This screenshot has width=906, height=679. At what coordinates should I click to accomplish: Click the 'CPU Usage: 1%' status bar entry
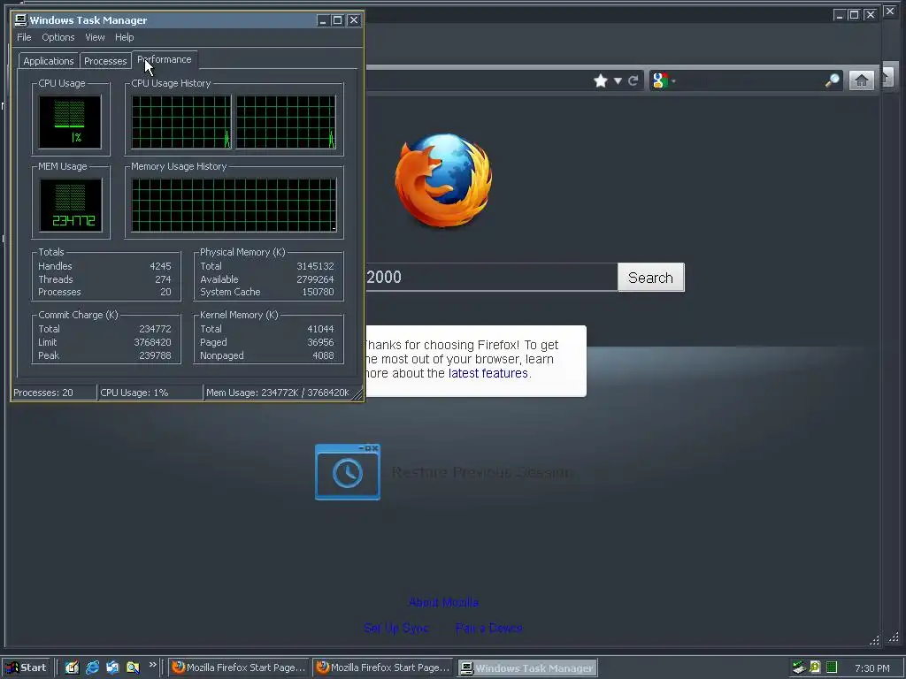tap(150, 393)
